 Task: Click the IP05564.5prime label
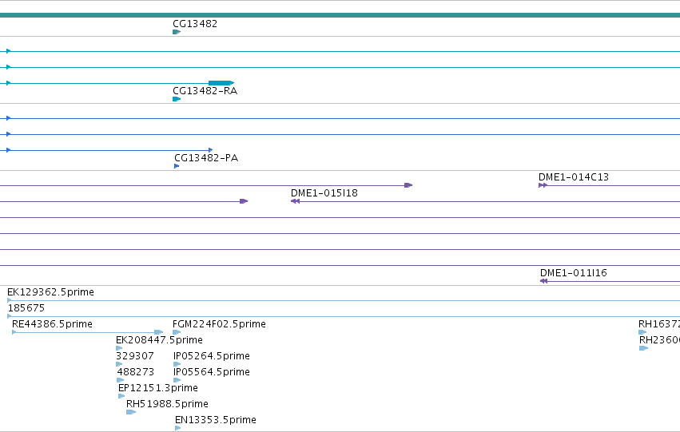212,372
